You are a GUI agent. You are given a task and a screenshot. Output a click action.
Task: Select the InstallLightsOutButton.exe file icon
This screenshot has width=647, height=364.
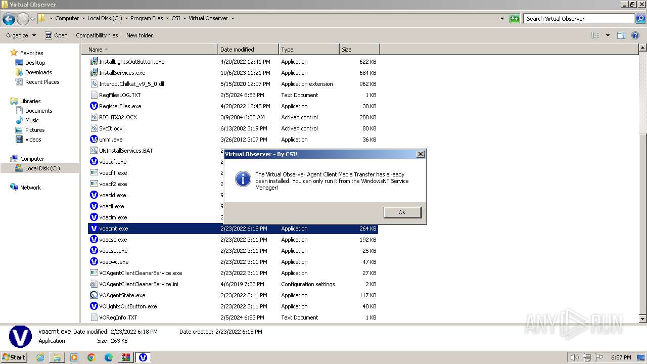pyautogui.click(x=94, y=62)
